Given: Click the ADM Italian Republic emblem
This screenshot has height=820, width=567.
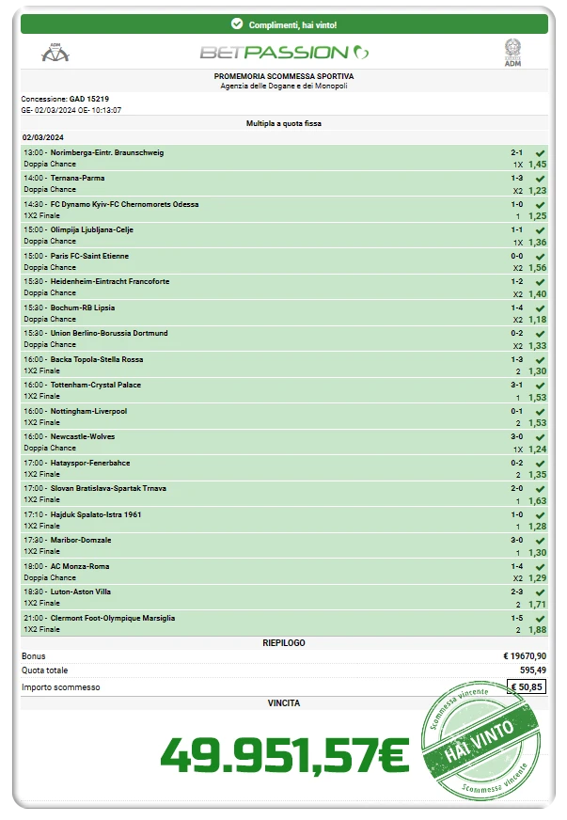Looking at the screenshot, I should point(512,53).
